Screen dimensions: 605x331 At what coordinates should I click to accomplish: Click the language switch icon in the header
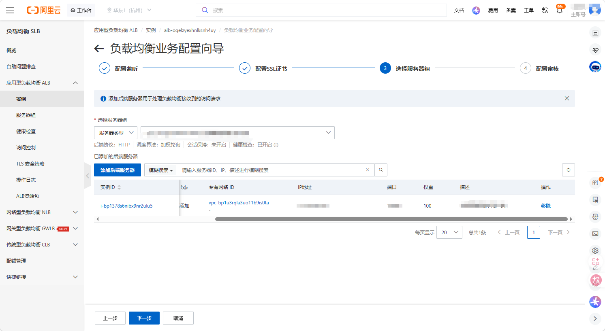pyautogui.click(x=545, y=10)
